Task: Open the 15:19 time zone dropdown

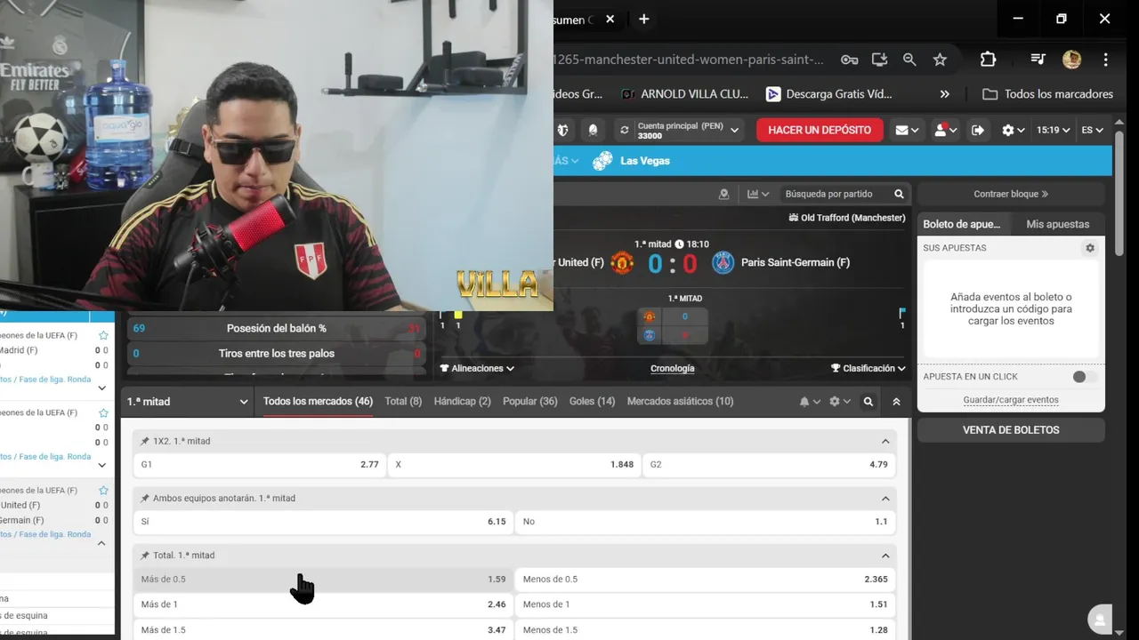Action: click(x=1053, y=130)
